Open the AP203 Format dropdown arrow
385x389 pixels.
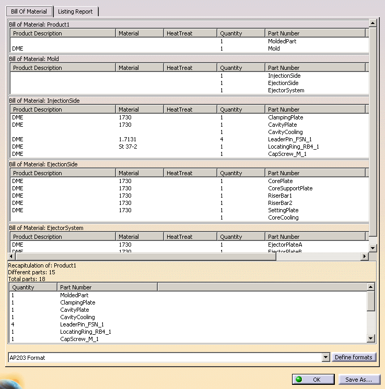(325, 358)
